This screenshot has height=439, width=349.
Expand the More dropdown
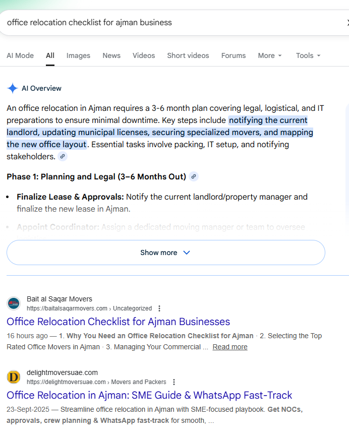tap(270, 55)
